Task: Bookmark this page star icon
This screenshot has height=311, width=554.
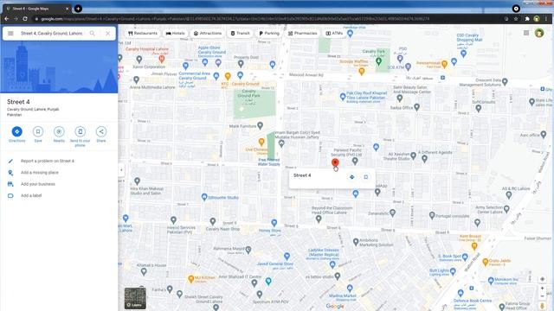Action: (x=516, y=19)
